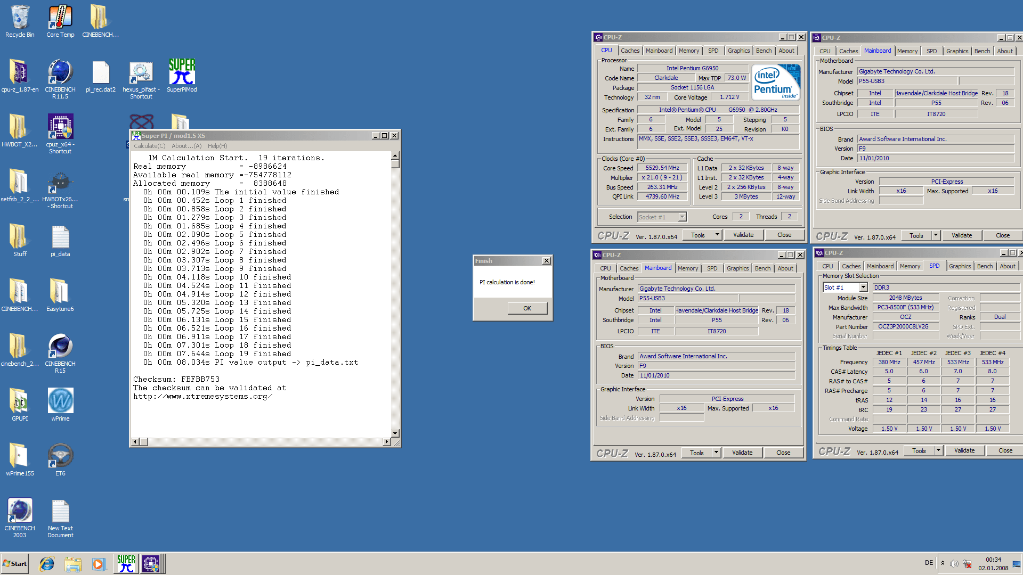Image resolution: width=1023 pixels, height=575 pixels.
Task: Open the SuperPiMod desktop shortcut
Action: tap(182, 73)
